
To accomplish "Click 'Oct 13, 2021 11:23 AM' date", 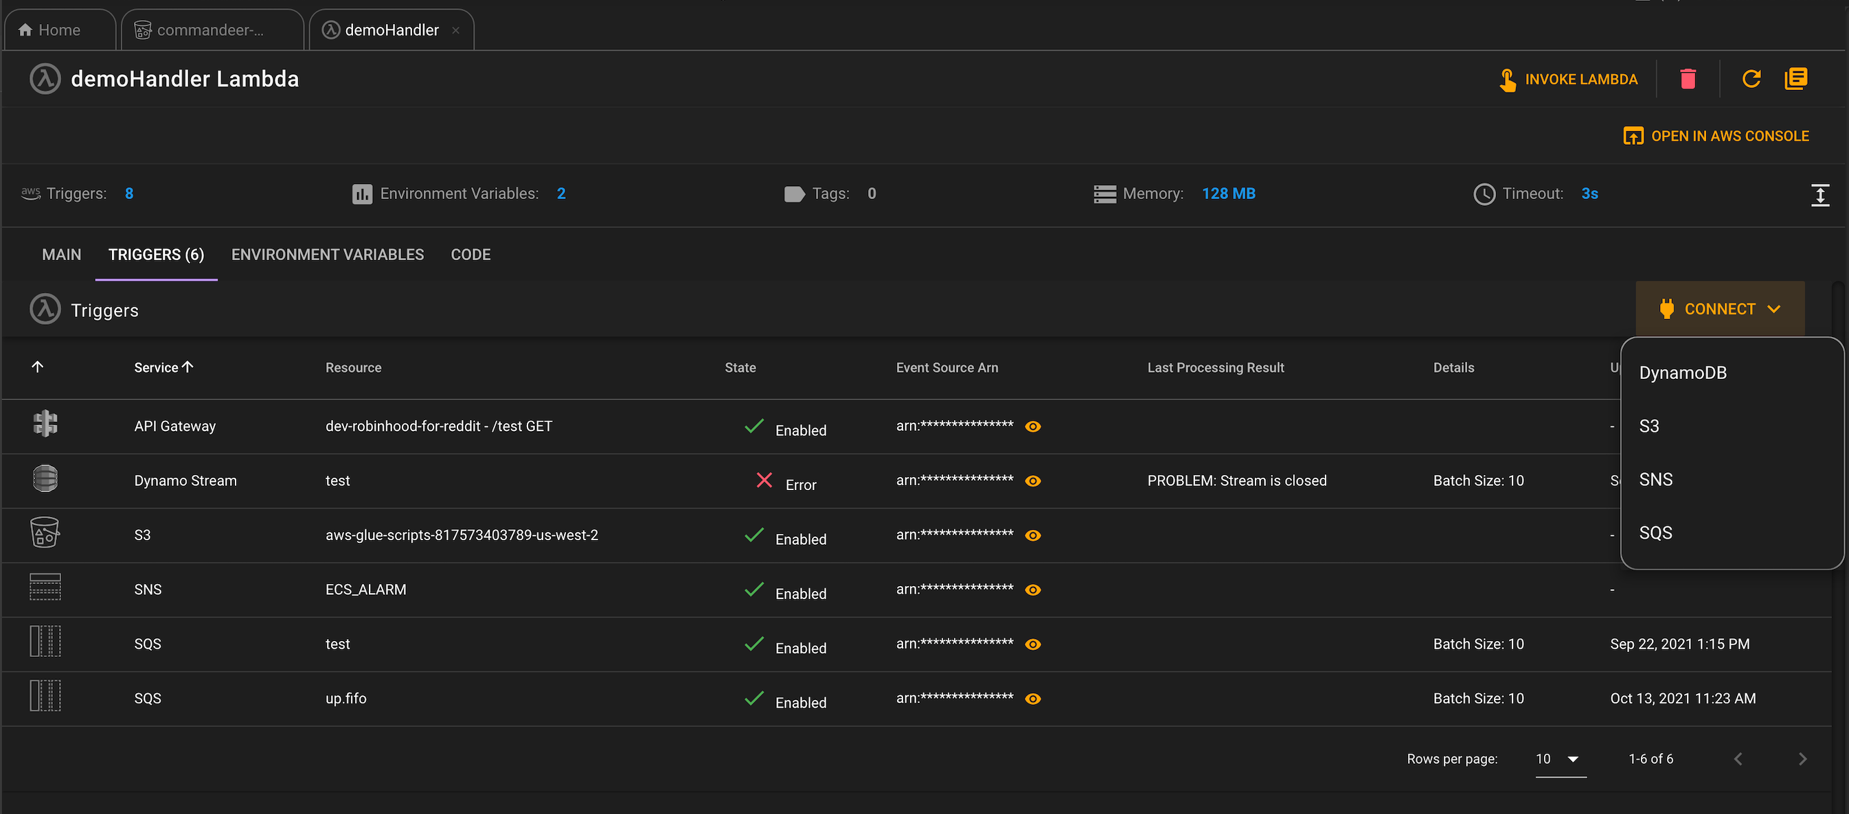I will pos(1683,699).
